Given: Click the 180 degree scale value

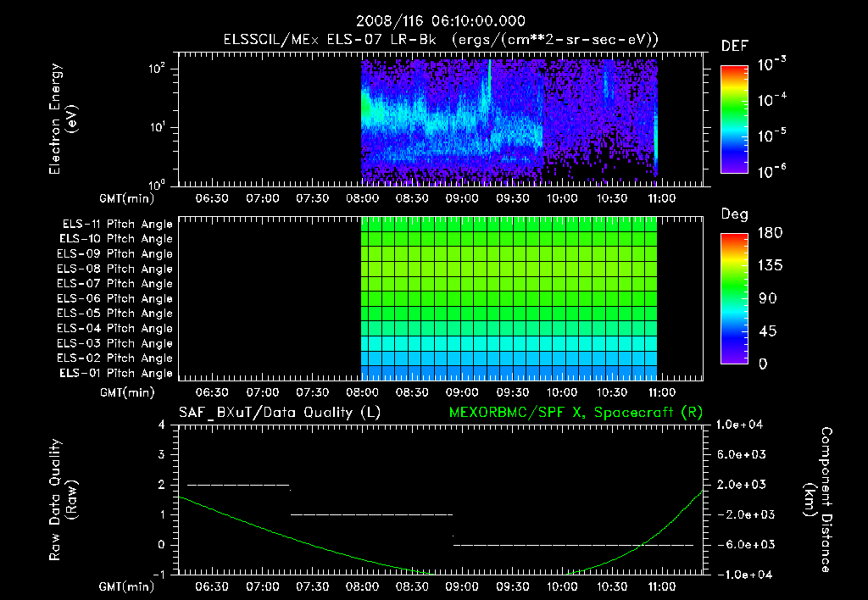Looking at the screenshot, I should coord(770,232).
